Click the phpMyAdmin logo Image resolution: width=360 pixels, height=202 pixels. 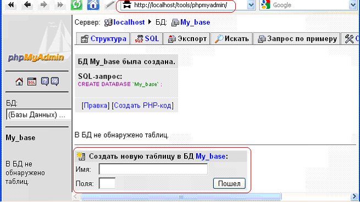coord(36,57)
